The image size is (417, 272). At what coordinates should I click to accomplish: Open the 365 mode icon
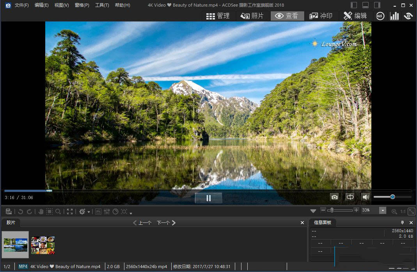pyautogui.click(x=380, y=16)
